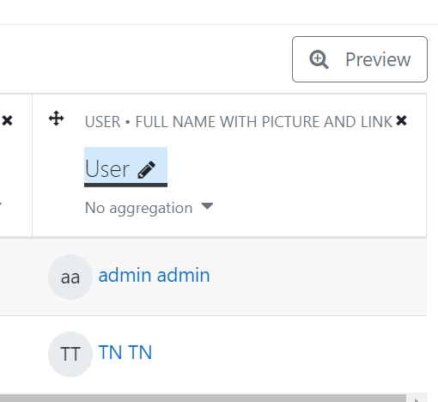Open the TN TN profile link
438x402 pixels.
point(125,352)
